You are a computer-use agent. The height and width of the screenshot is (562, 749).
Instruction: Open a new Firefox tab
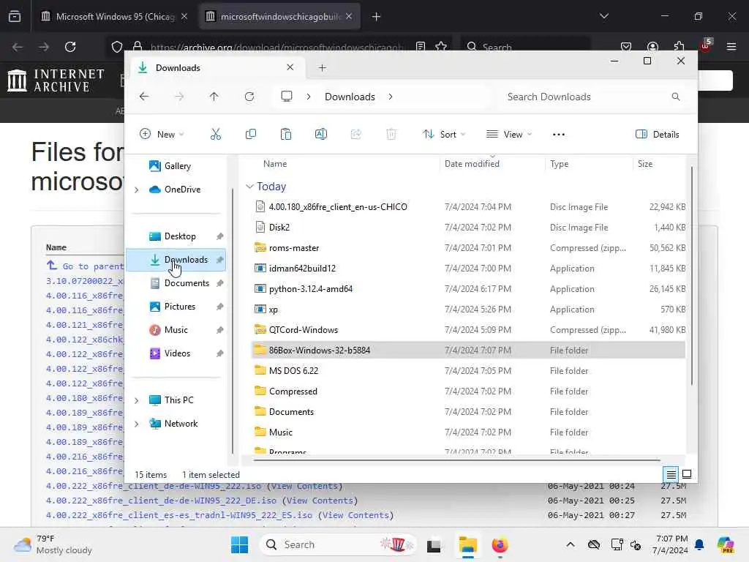[x=377, y=17]
